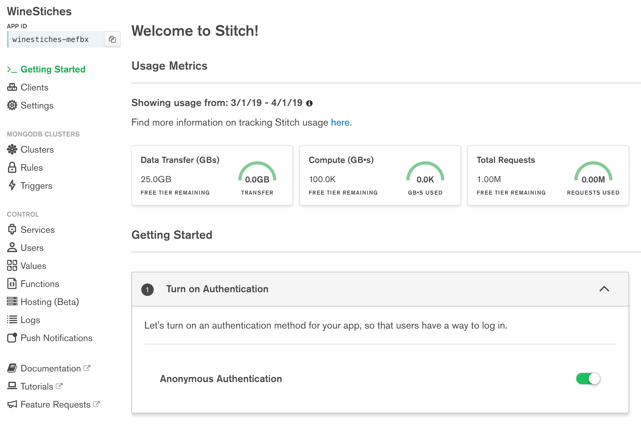Disable Anonymous Authentication toggle
Screen dimensions: 641x424
(x=588, y=379)
